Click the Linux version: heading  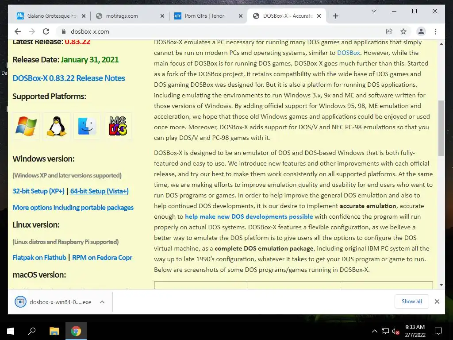point(36,224)
